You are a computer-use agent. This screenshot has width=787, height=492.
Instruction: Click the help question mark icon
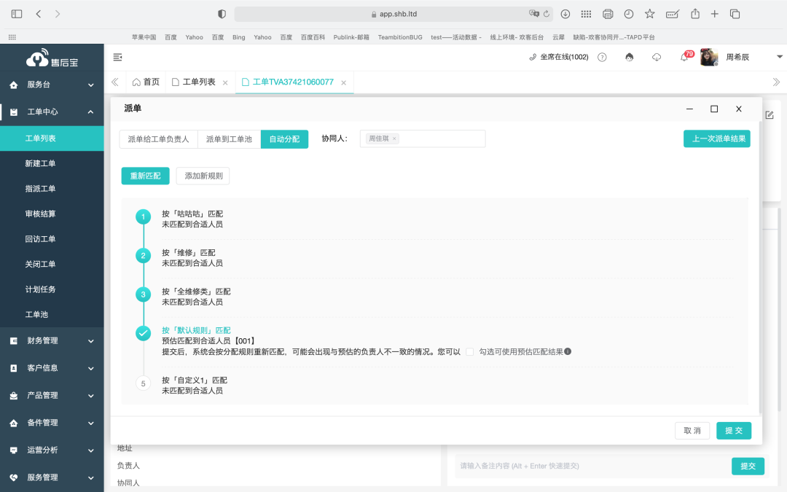pos(602,58)
